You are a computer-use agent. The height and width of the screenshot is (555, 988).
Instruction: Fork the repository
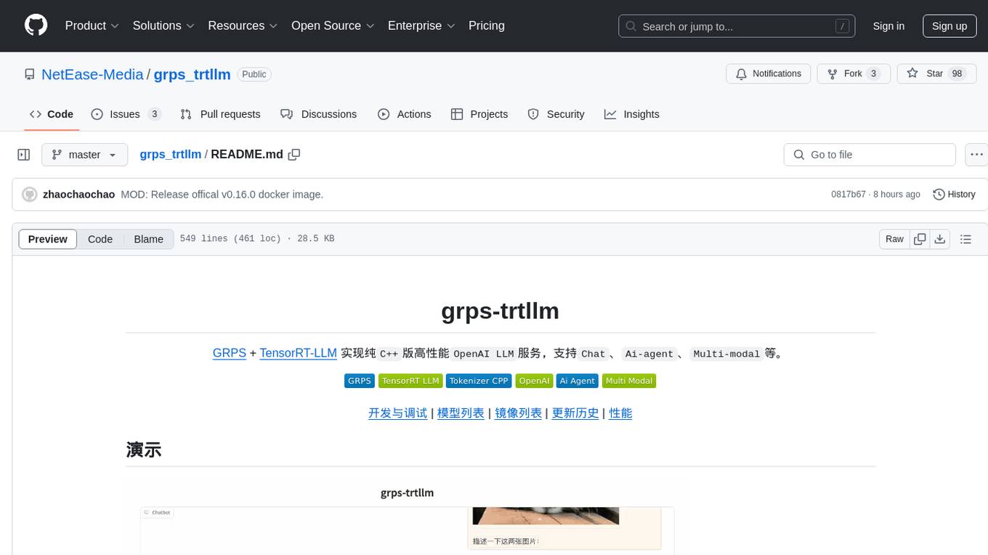pyautogui.click(x=854, y=73)
